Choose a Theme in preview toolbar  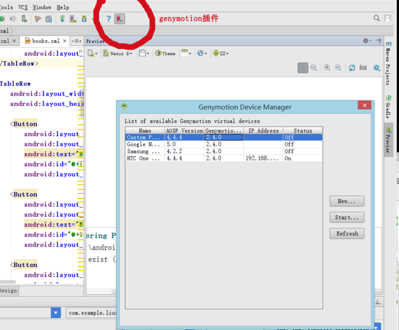tap(165, 53)
